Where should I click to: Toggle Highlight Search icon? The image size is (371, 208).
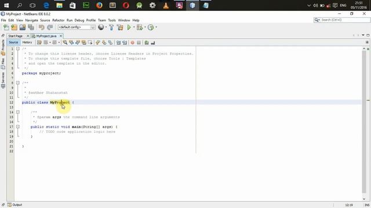coord(83,43)
